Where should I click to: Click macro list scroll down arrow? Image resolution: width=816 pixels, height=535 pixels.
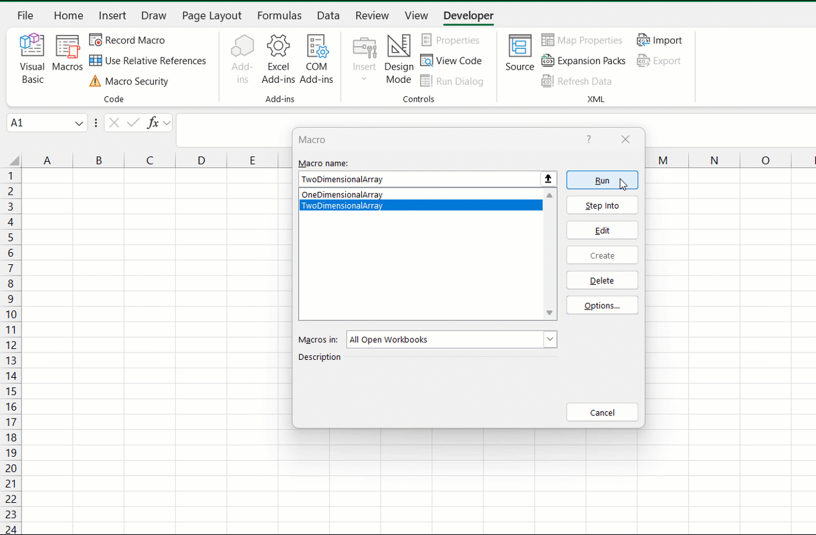coord(550,313)
